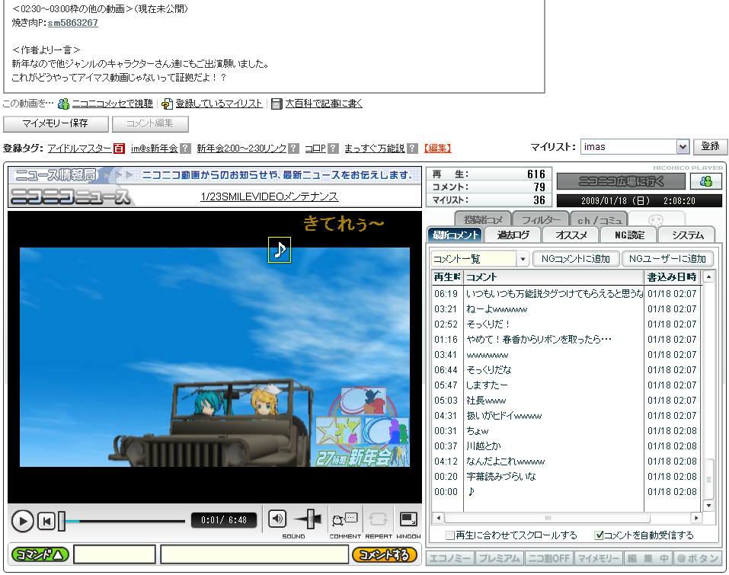
Task: Click the マイメモリー保存 button
Action: coord(55,123)
